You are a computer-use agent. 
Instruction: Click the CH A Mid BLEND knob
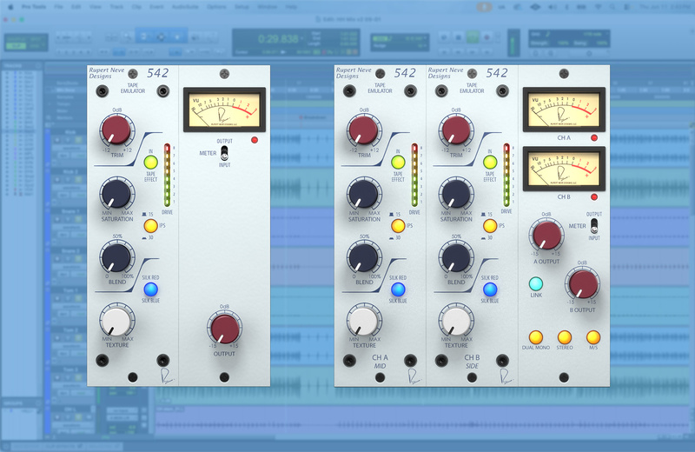pos(364,256)
